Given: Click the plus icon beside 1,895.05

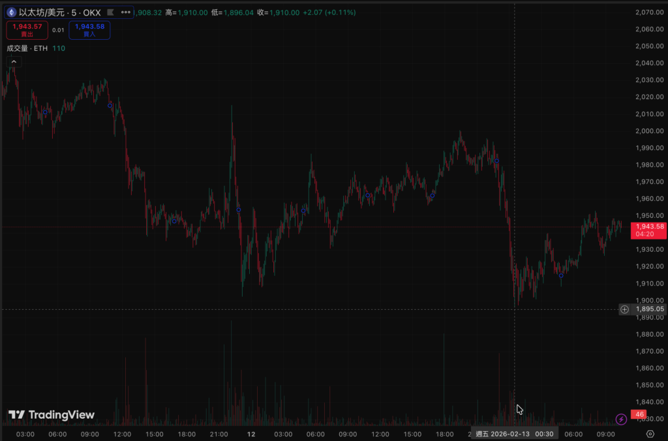Looking at the screenshot, I should pyautogui.click(x=624, y=309).
